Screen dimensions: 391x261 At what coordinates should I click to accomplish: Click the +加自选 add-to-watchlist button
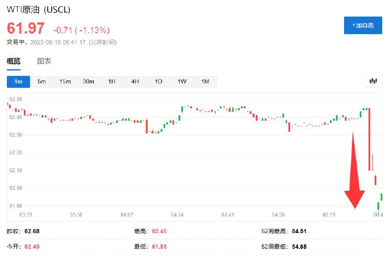tap(363, 25)
